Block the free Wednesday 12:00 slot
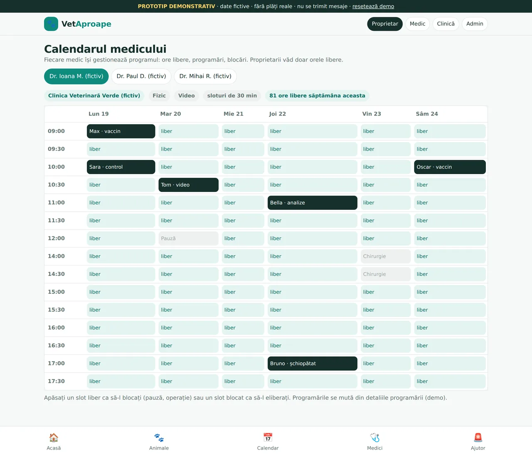Viewport: 532px width, 457px height. point(243,238)
